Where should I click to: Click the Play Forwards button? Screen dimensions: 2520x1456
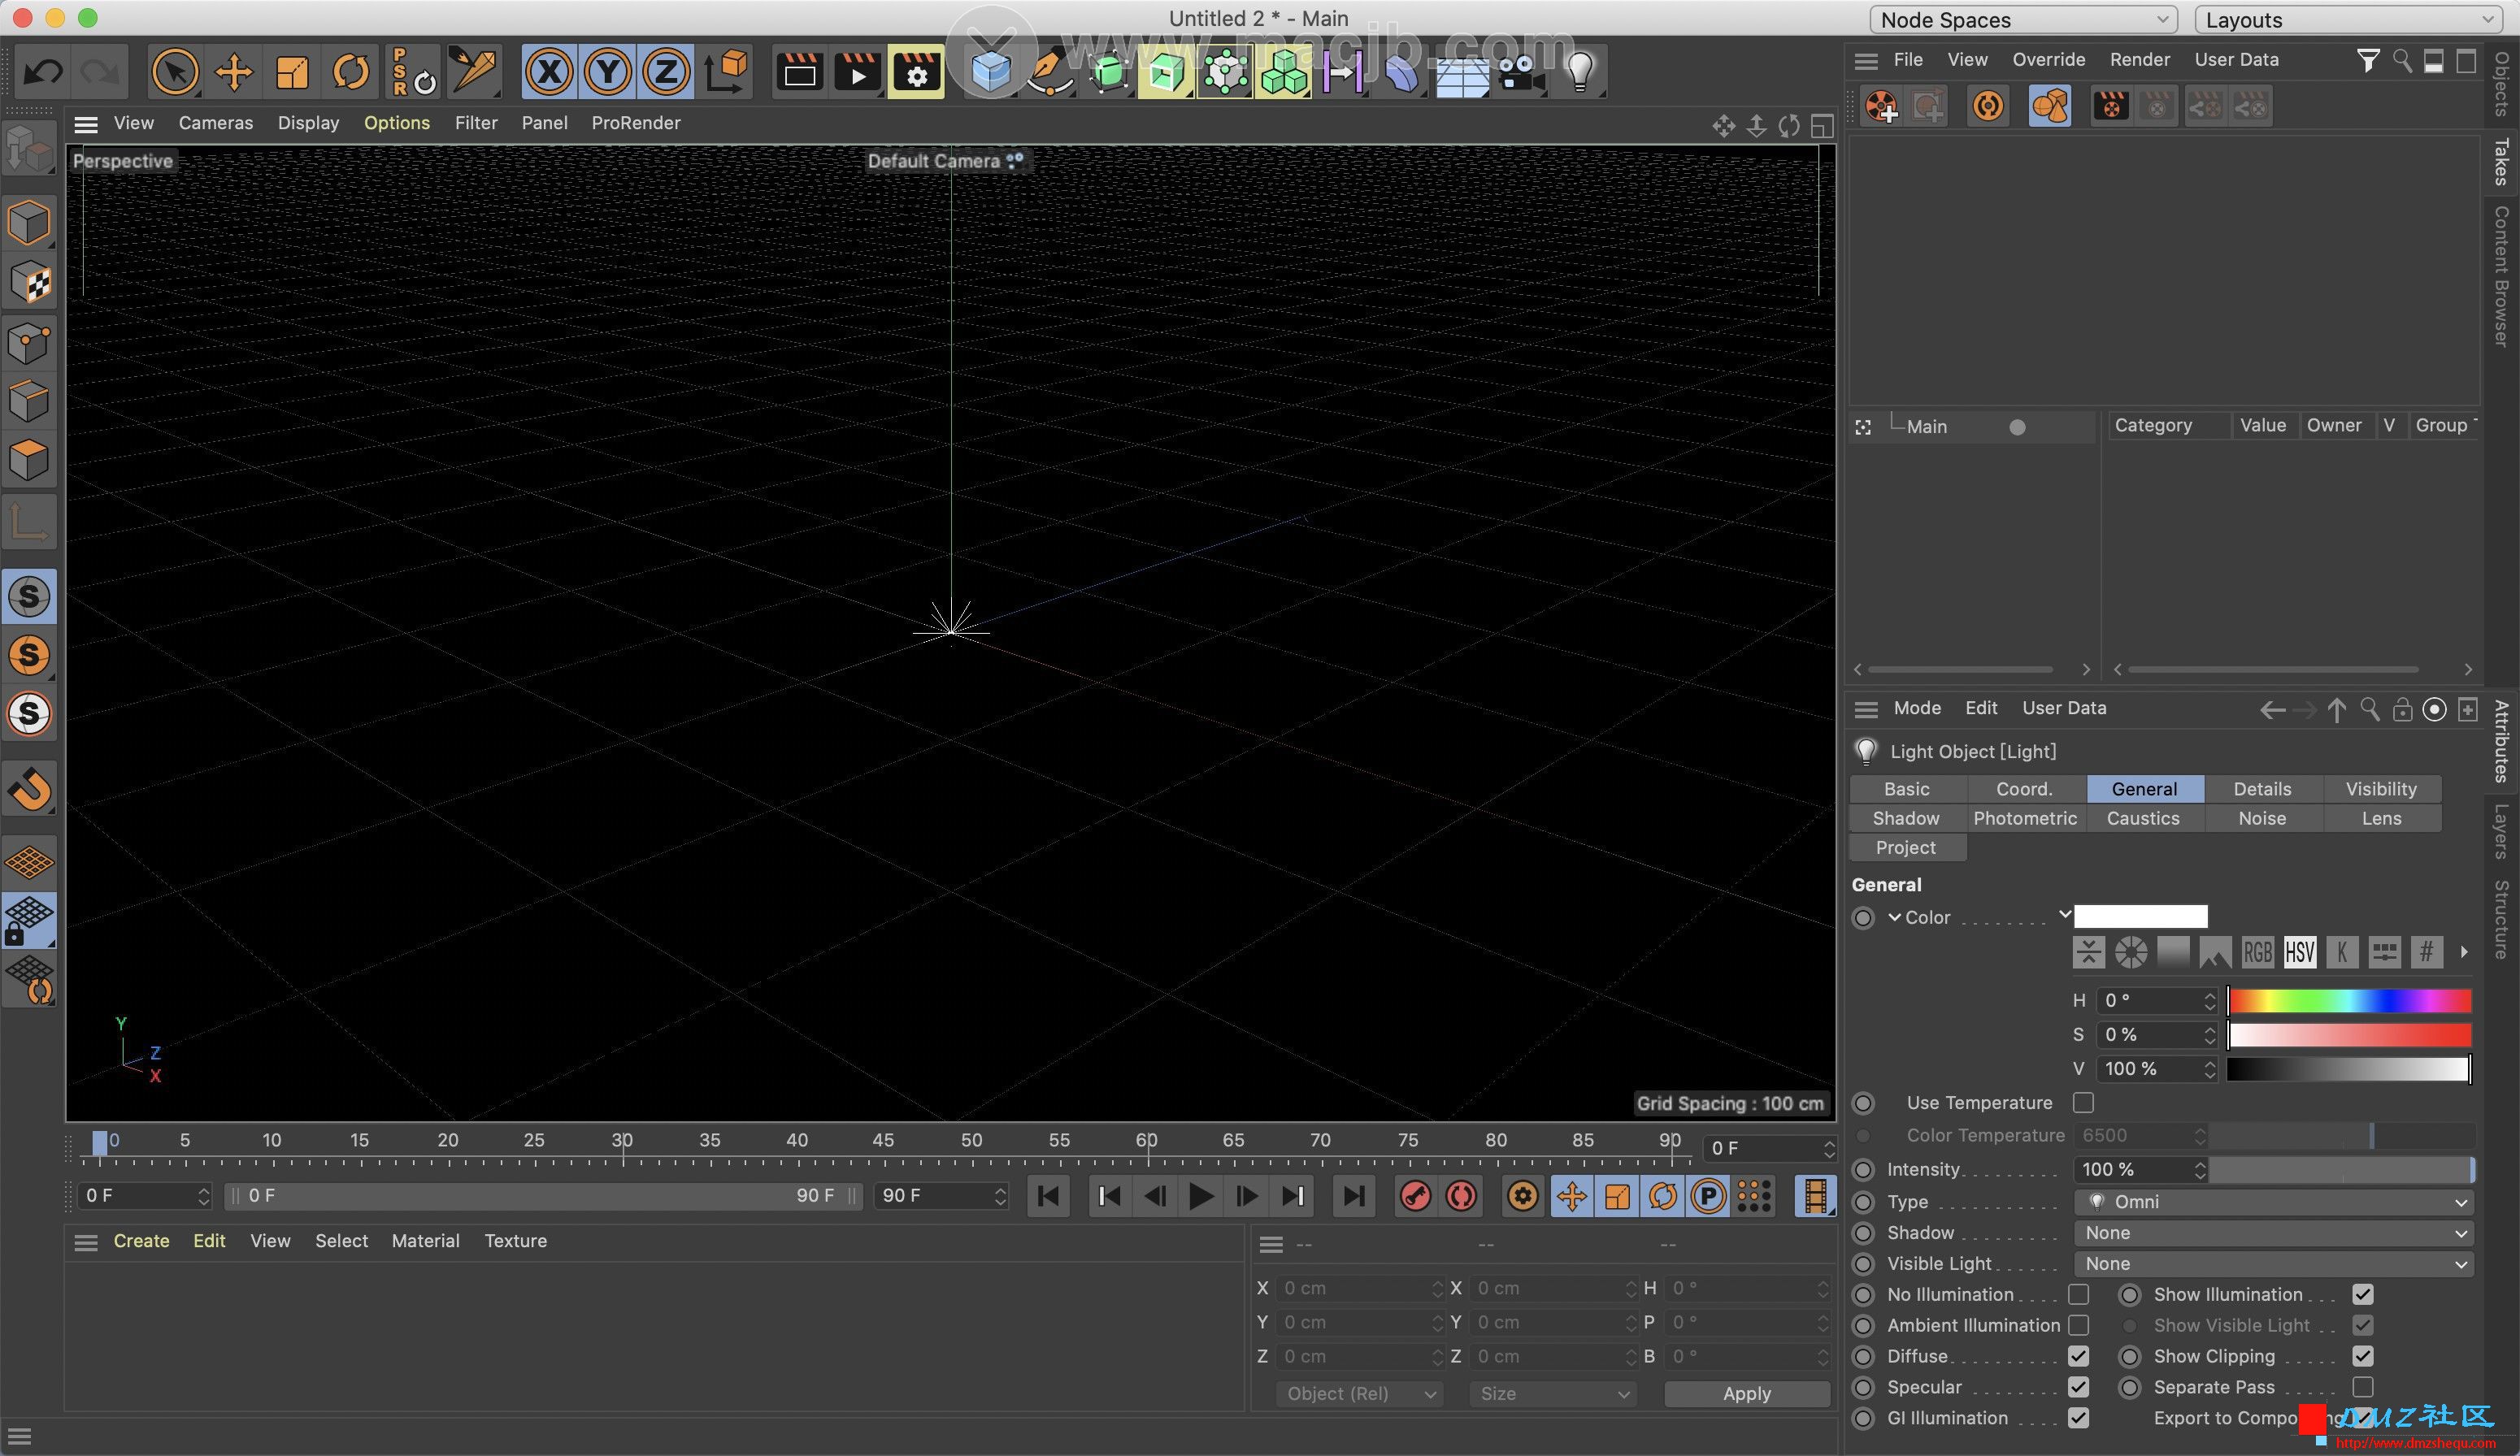coord(1201,1196)
